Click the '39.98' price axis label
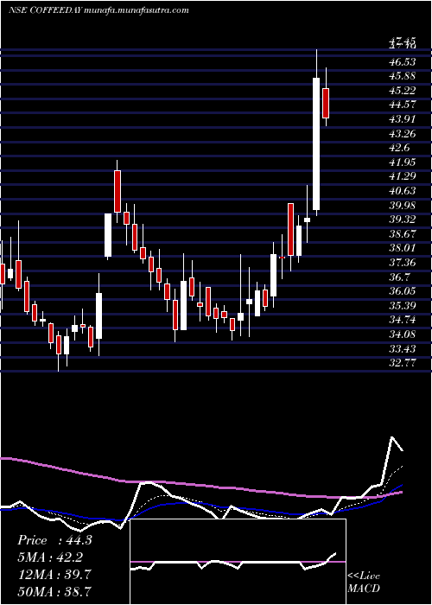Viewport: 432px width, 605px height. point(402,206)
